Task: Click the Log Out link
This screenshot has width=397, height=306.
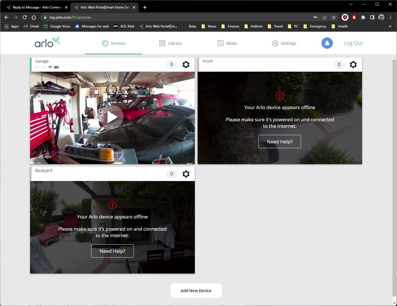Action: pos(353,43)
